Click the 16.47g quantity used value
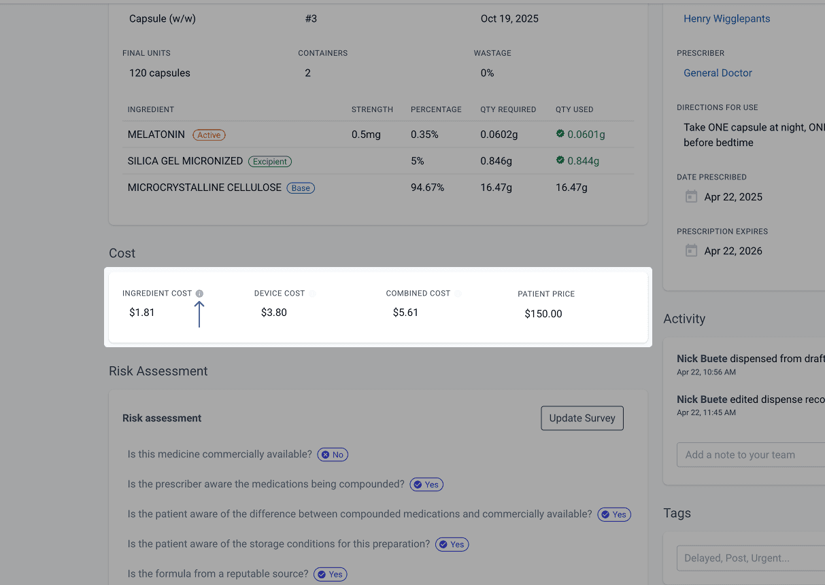825x585 pixels. [x=571, y=188]
